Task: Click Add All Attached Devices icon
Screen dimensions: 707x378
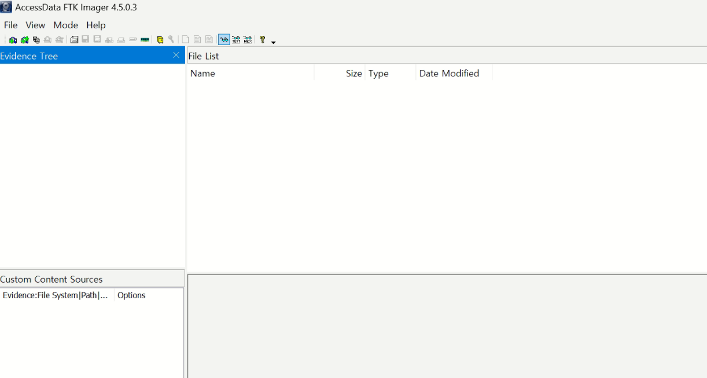Action: 24,40
